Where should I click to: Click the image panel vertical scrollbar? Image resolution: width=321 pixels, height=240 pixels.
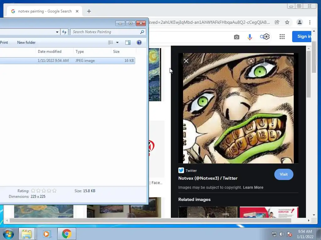tap(308, 74)
